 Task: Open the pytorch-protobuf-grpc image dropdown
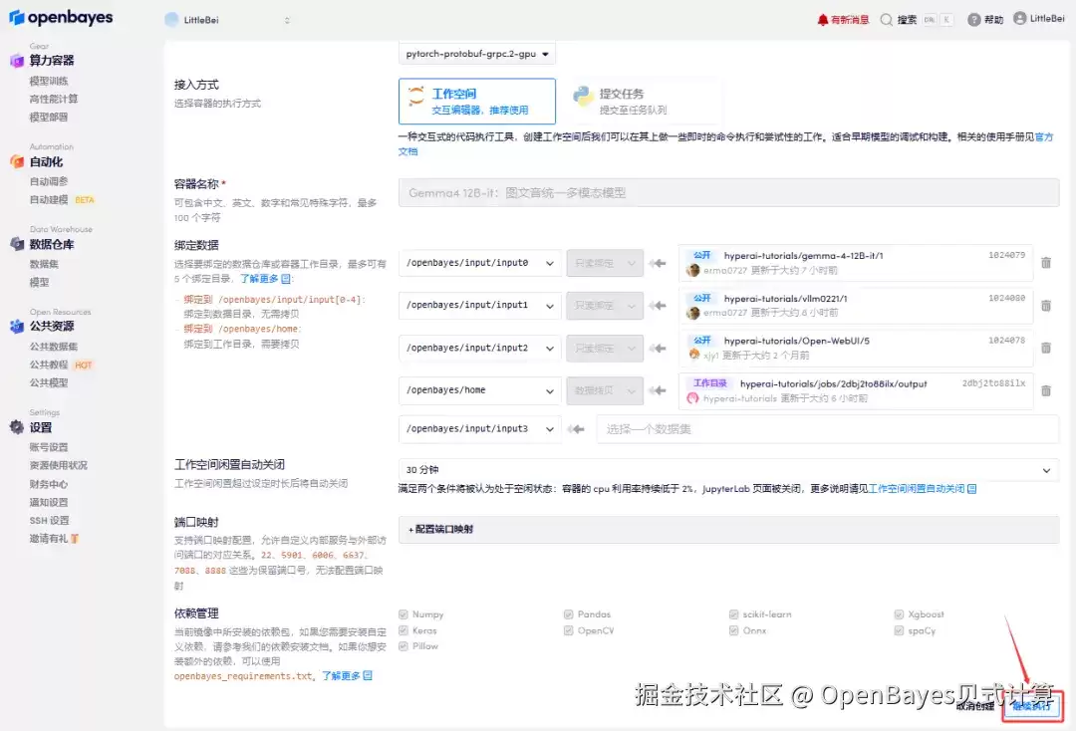click(477, 54)
